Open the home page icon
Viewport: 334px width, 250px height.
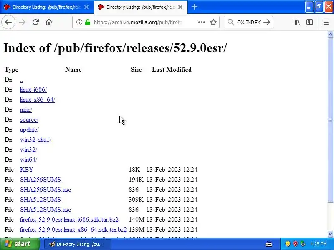pyautogui.click(x=49, y=22)
